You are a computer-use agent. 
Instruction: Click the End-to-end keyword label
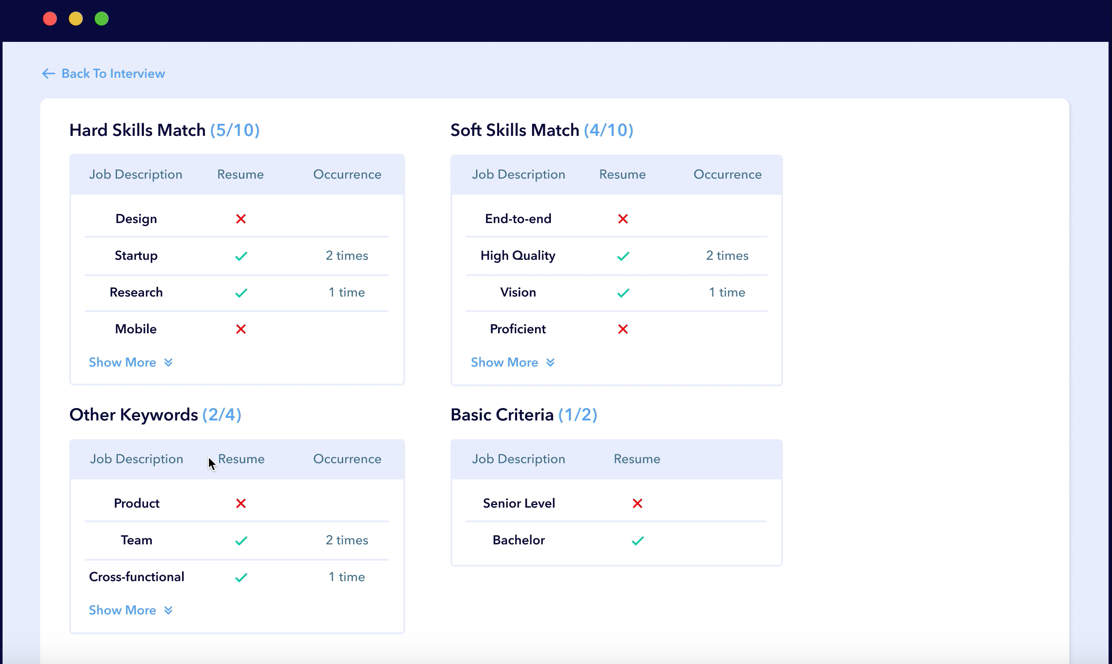518,219
